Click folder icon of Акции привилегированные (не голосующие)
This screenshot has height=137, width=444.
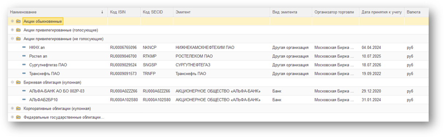18,39
